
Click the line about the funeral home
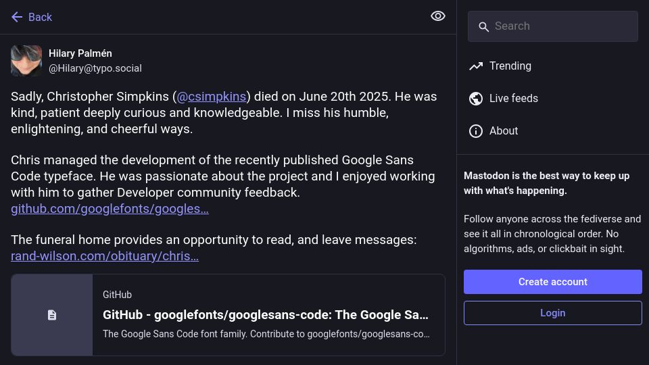point(214,239)
